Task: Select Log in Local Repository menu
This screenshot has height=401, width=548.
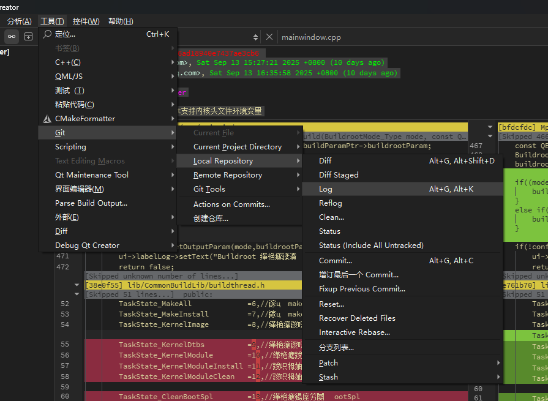Action: pyautogui.click(x=326, y=189)
